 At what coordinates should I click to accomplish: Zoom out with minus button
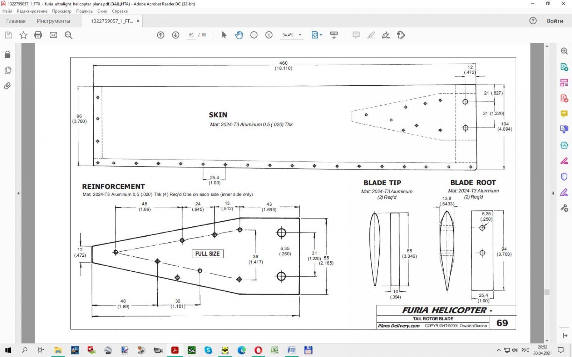coord(254,35)
